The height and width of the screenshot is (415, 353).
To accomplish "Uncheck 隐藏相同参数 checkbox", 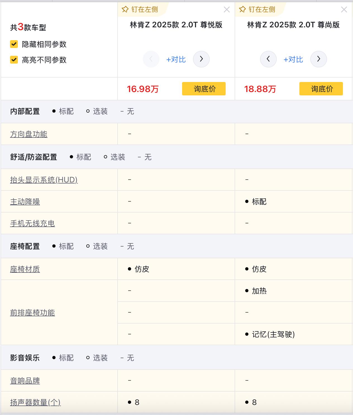I will (14, 44).
